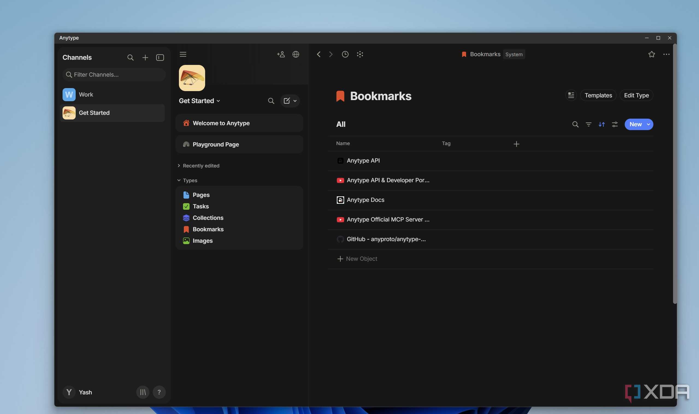Select the Get Started channel
699x414 pixels.
112,113
